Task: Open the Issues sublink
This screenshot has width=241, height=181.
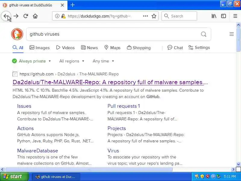Action: click(x=24, y=106)
